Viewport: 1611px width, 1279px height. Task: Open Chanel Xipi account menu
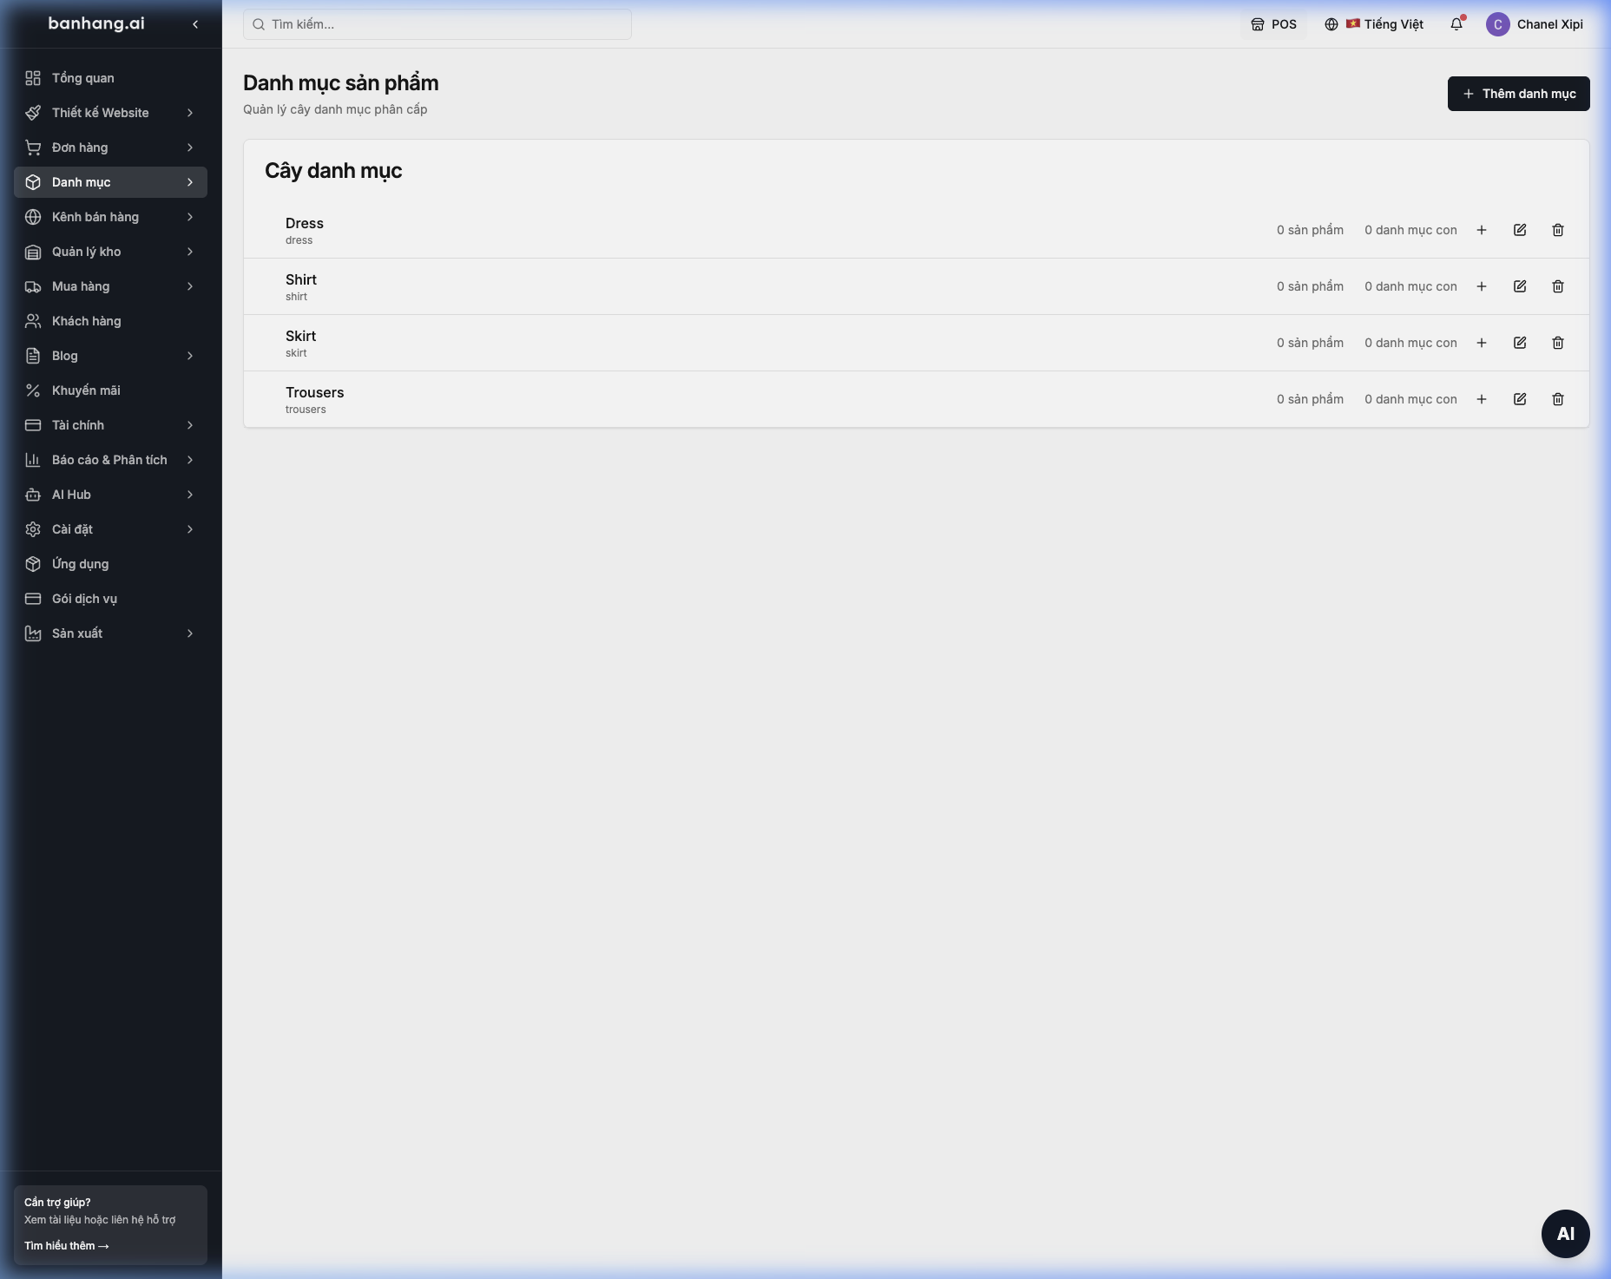[x=1535, y=24]
